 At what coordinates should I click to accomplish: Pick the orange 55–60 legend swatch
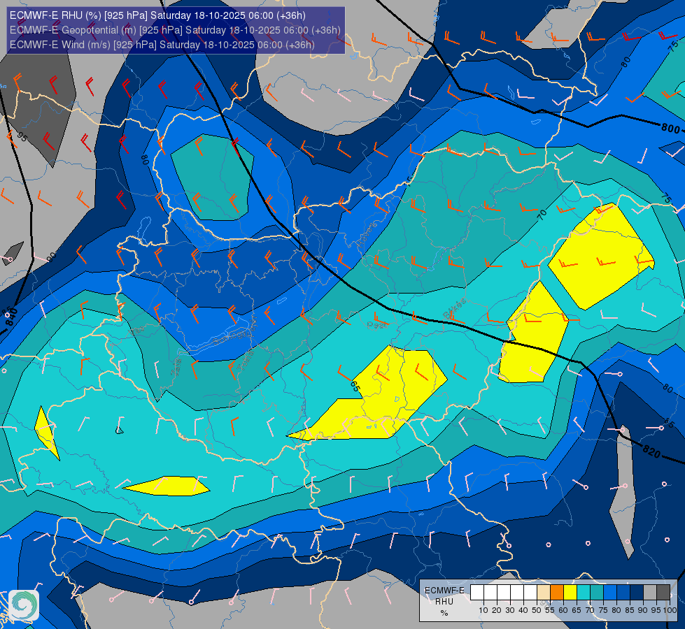pyautogui.click(x=557, y=593)
